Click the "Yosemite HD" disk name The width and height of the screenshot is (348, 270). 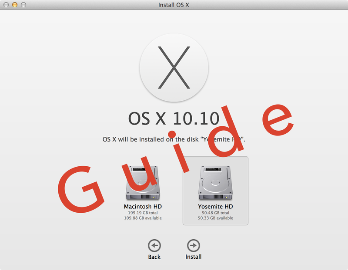pos(215,207)
